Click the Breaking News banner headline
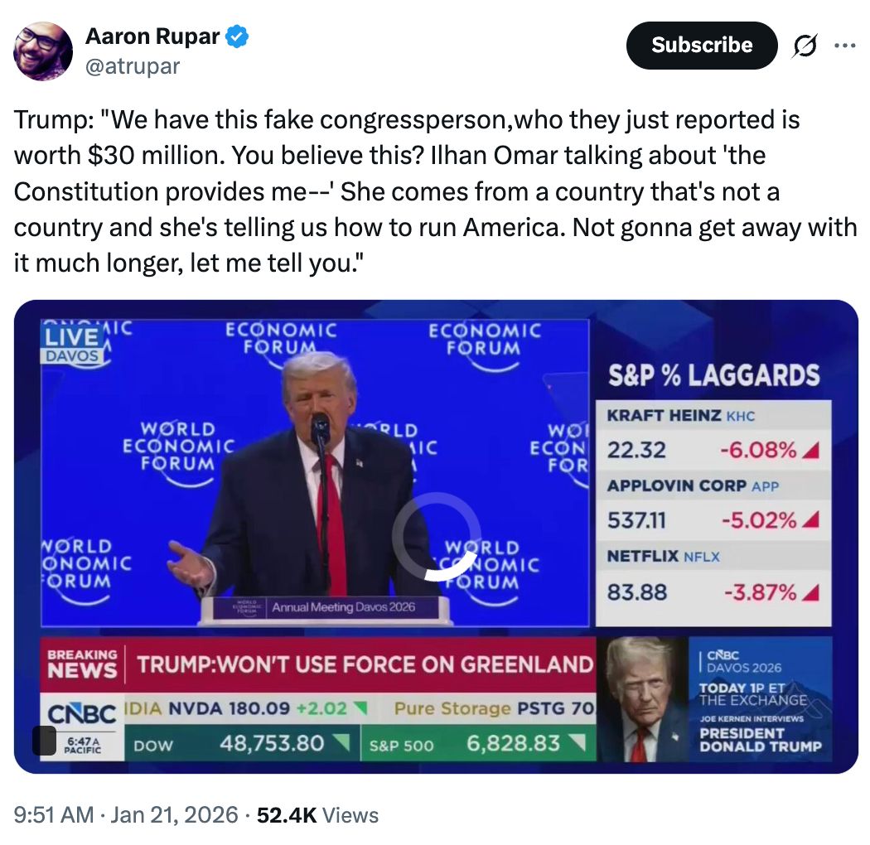870x845 pixels. pyautogui.click(x=365, y=664)
